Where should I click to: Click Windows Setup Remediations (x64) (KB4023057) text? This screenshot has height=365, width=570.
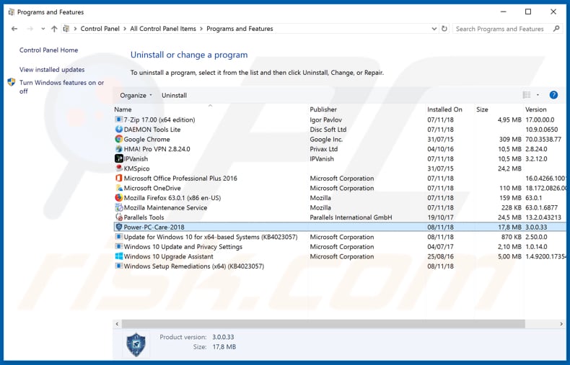[x=194, y=266]
